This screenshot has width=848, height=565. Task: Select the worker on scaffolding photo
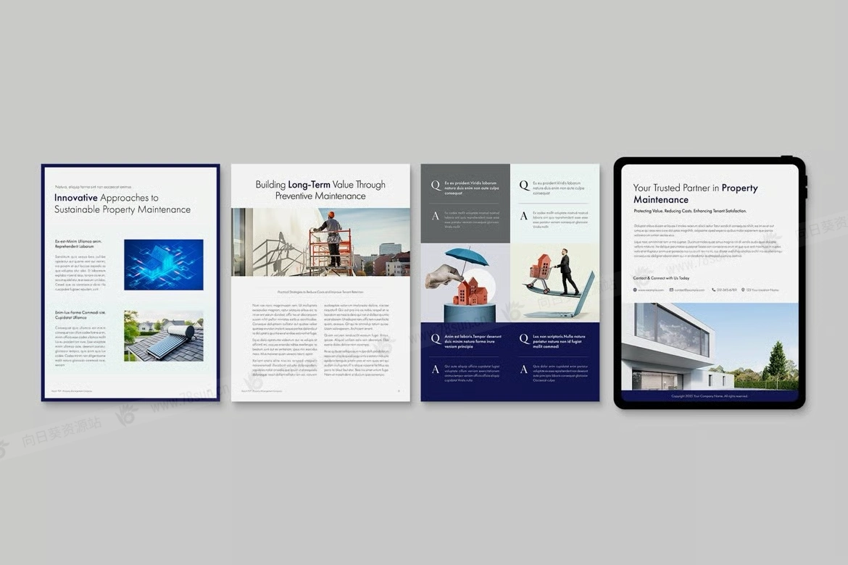click(320, 242)
